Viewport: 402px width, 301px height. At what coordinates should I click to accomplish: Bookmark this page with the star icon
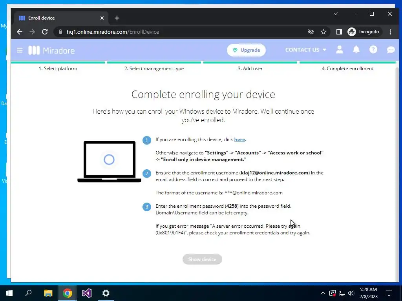323,32
